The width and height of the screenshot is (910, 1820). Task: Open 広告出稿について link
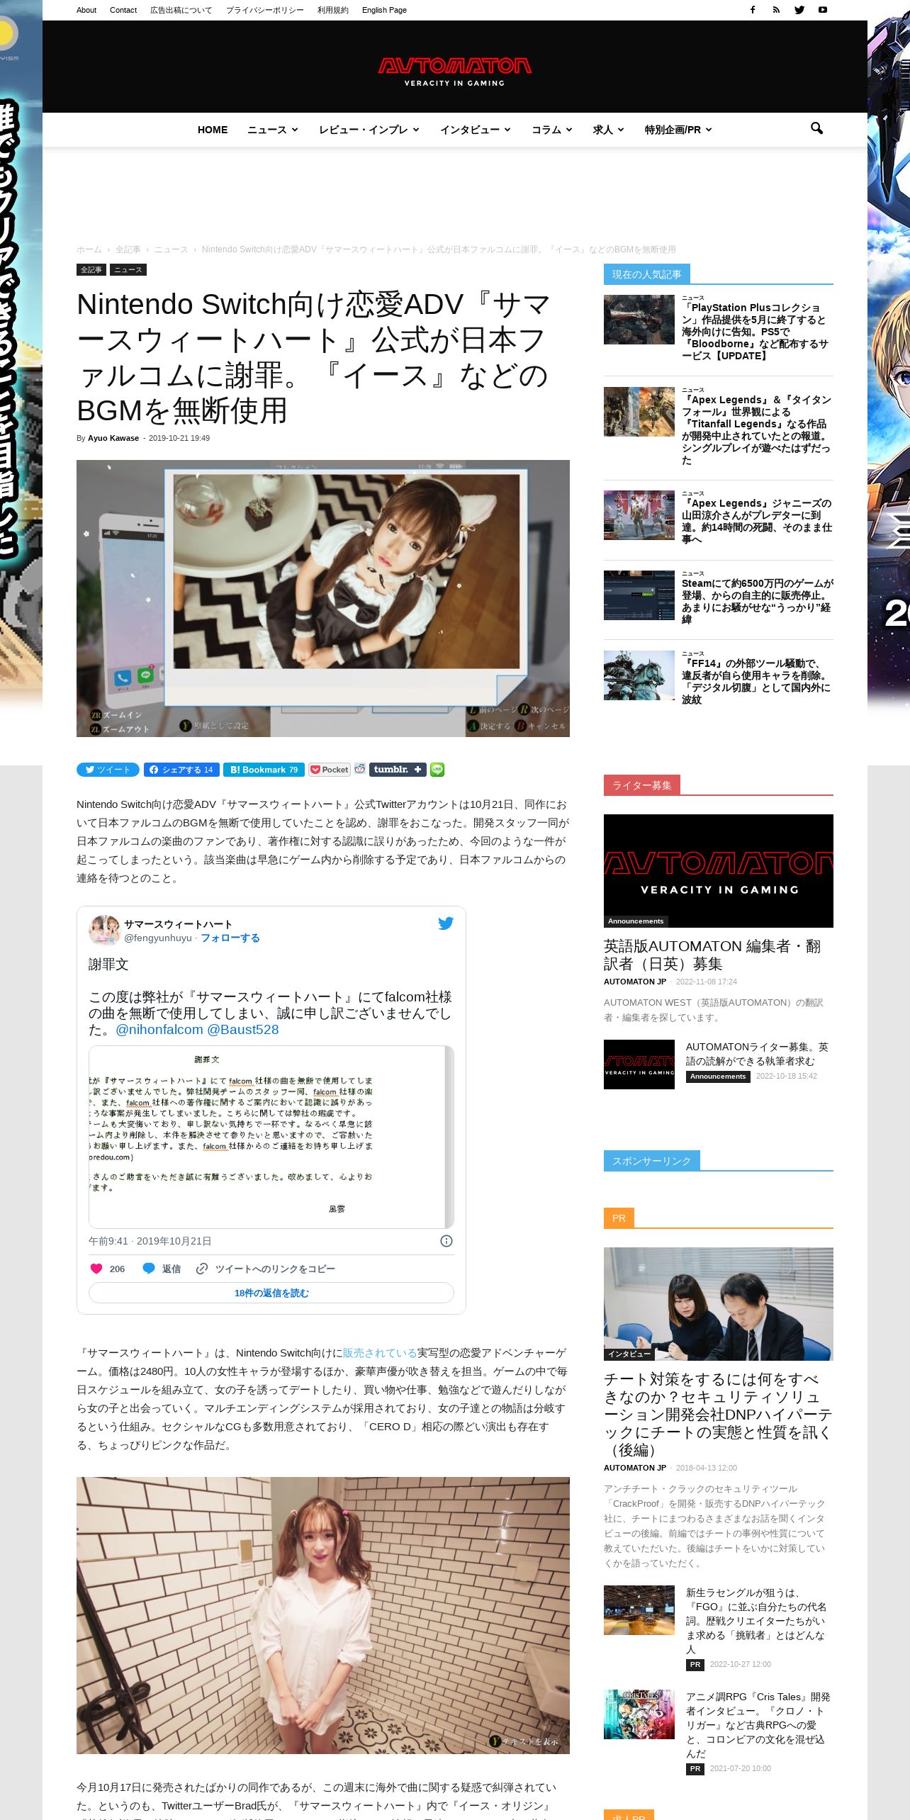[x=181, y=10]
